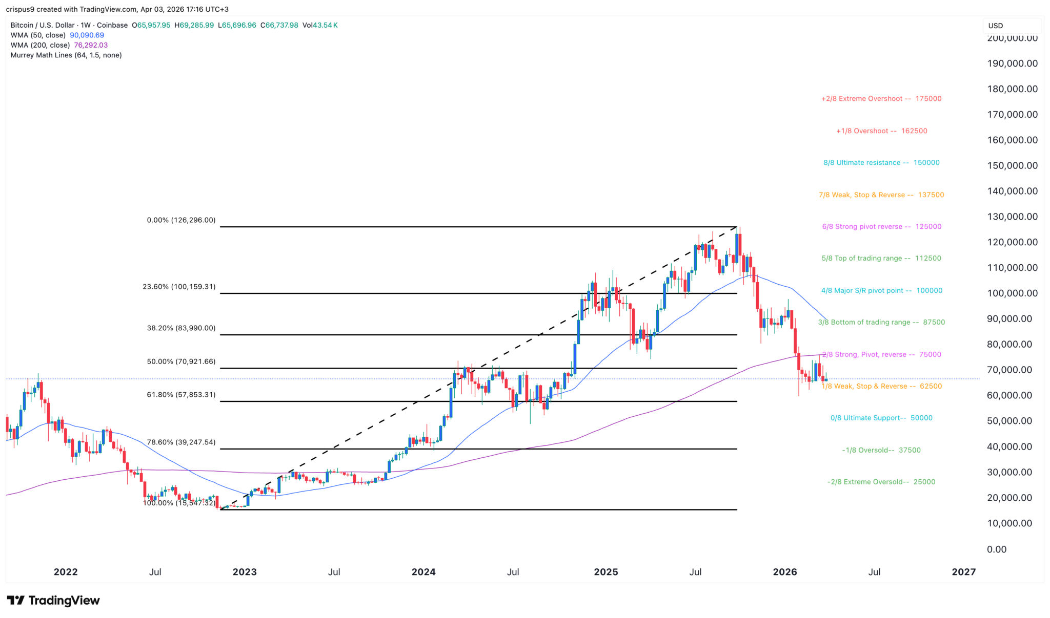Screen dimensions: 1050x618
Task: Select the 8/8 Ultimate resistance 150000 label
Action: (x=881, y=163)
